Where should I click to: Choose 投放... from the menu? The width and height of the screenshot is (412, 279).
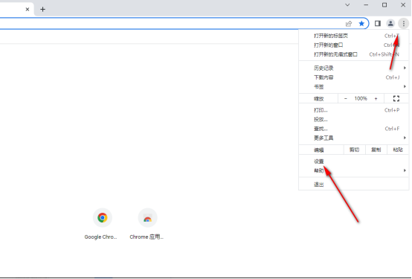pyautogui.click(x=354, y=120)
